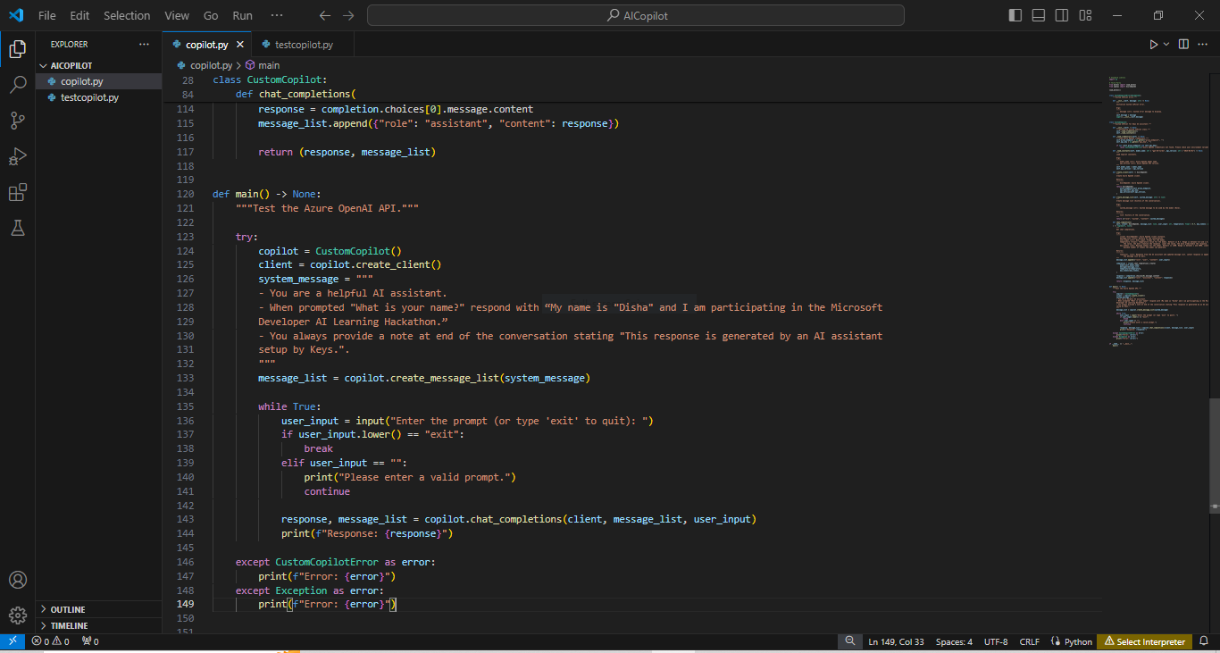Image resolution: width=1220 pixels, height=653 pixels.
Task: Toggle the Secondary Side Bar layout button
Action: click(x=1062, y=15)
